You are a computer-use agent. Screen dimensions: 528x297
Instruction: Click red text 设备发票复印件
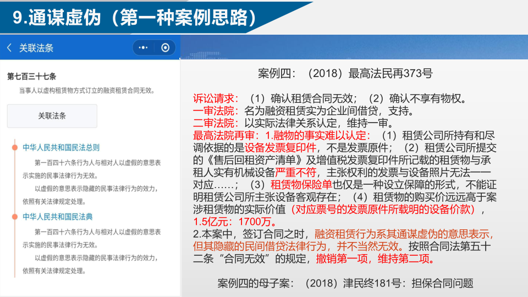(280, 147)
